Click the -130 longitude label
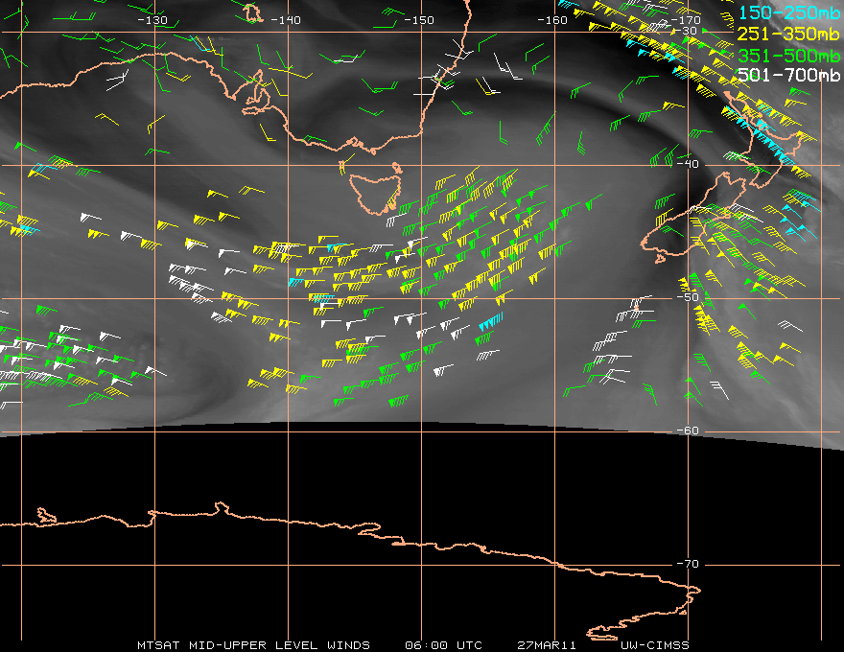 152,20
